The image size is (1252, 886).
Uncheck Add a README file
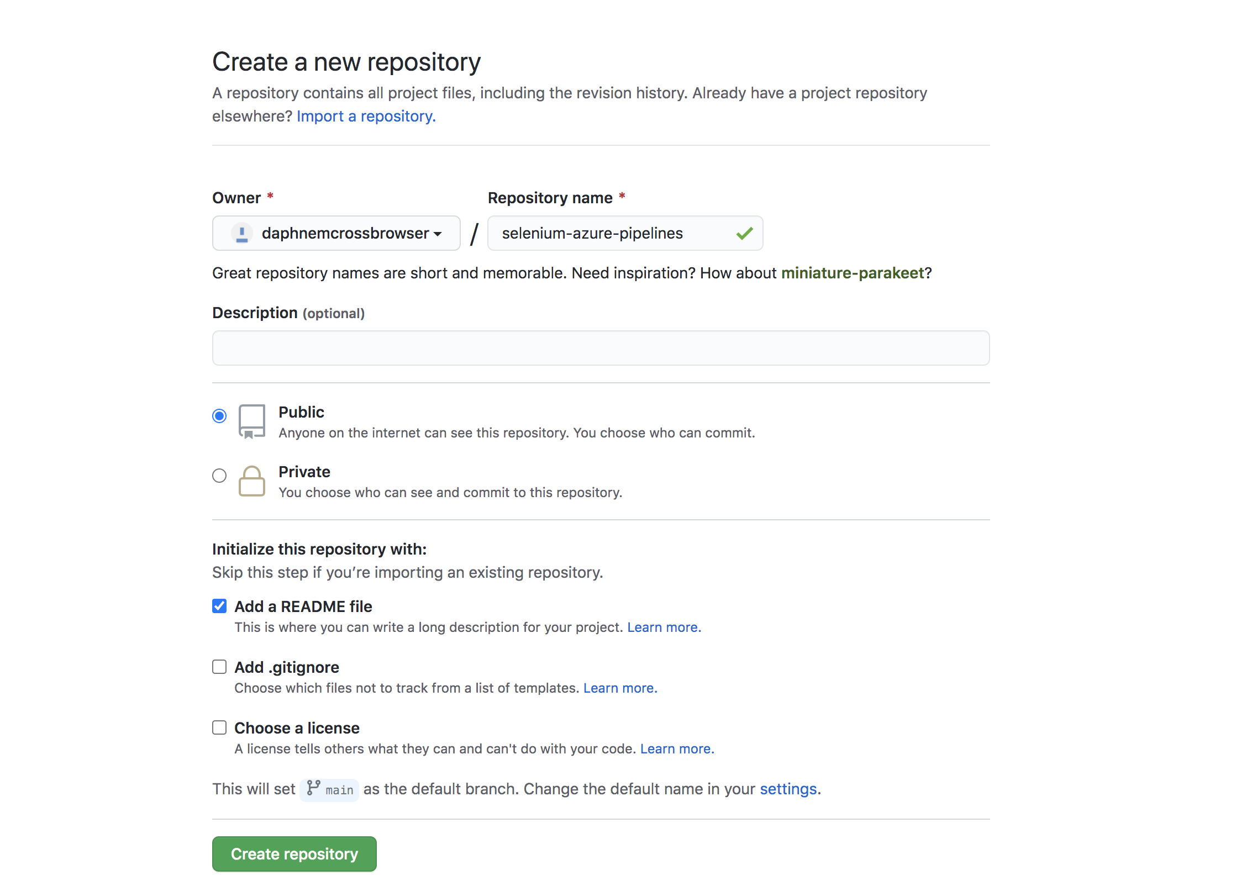click(x=219, y=607)
